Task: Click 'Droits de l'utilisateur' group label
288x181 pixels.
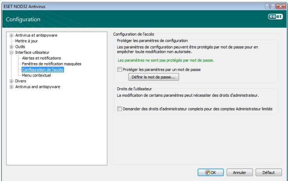Action: click(135, 89)
